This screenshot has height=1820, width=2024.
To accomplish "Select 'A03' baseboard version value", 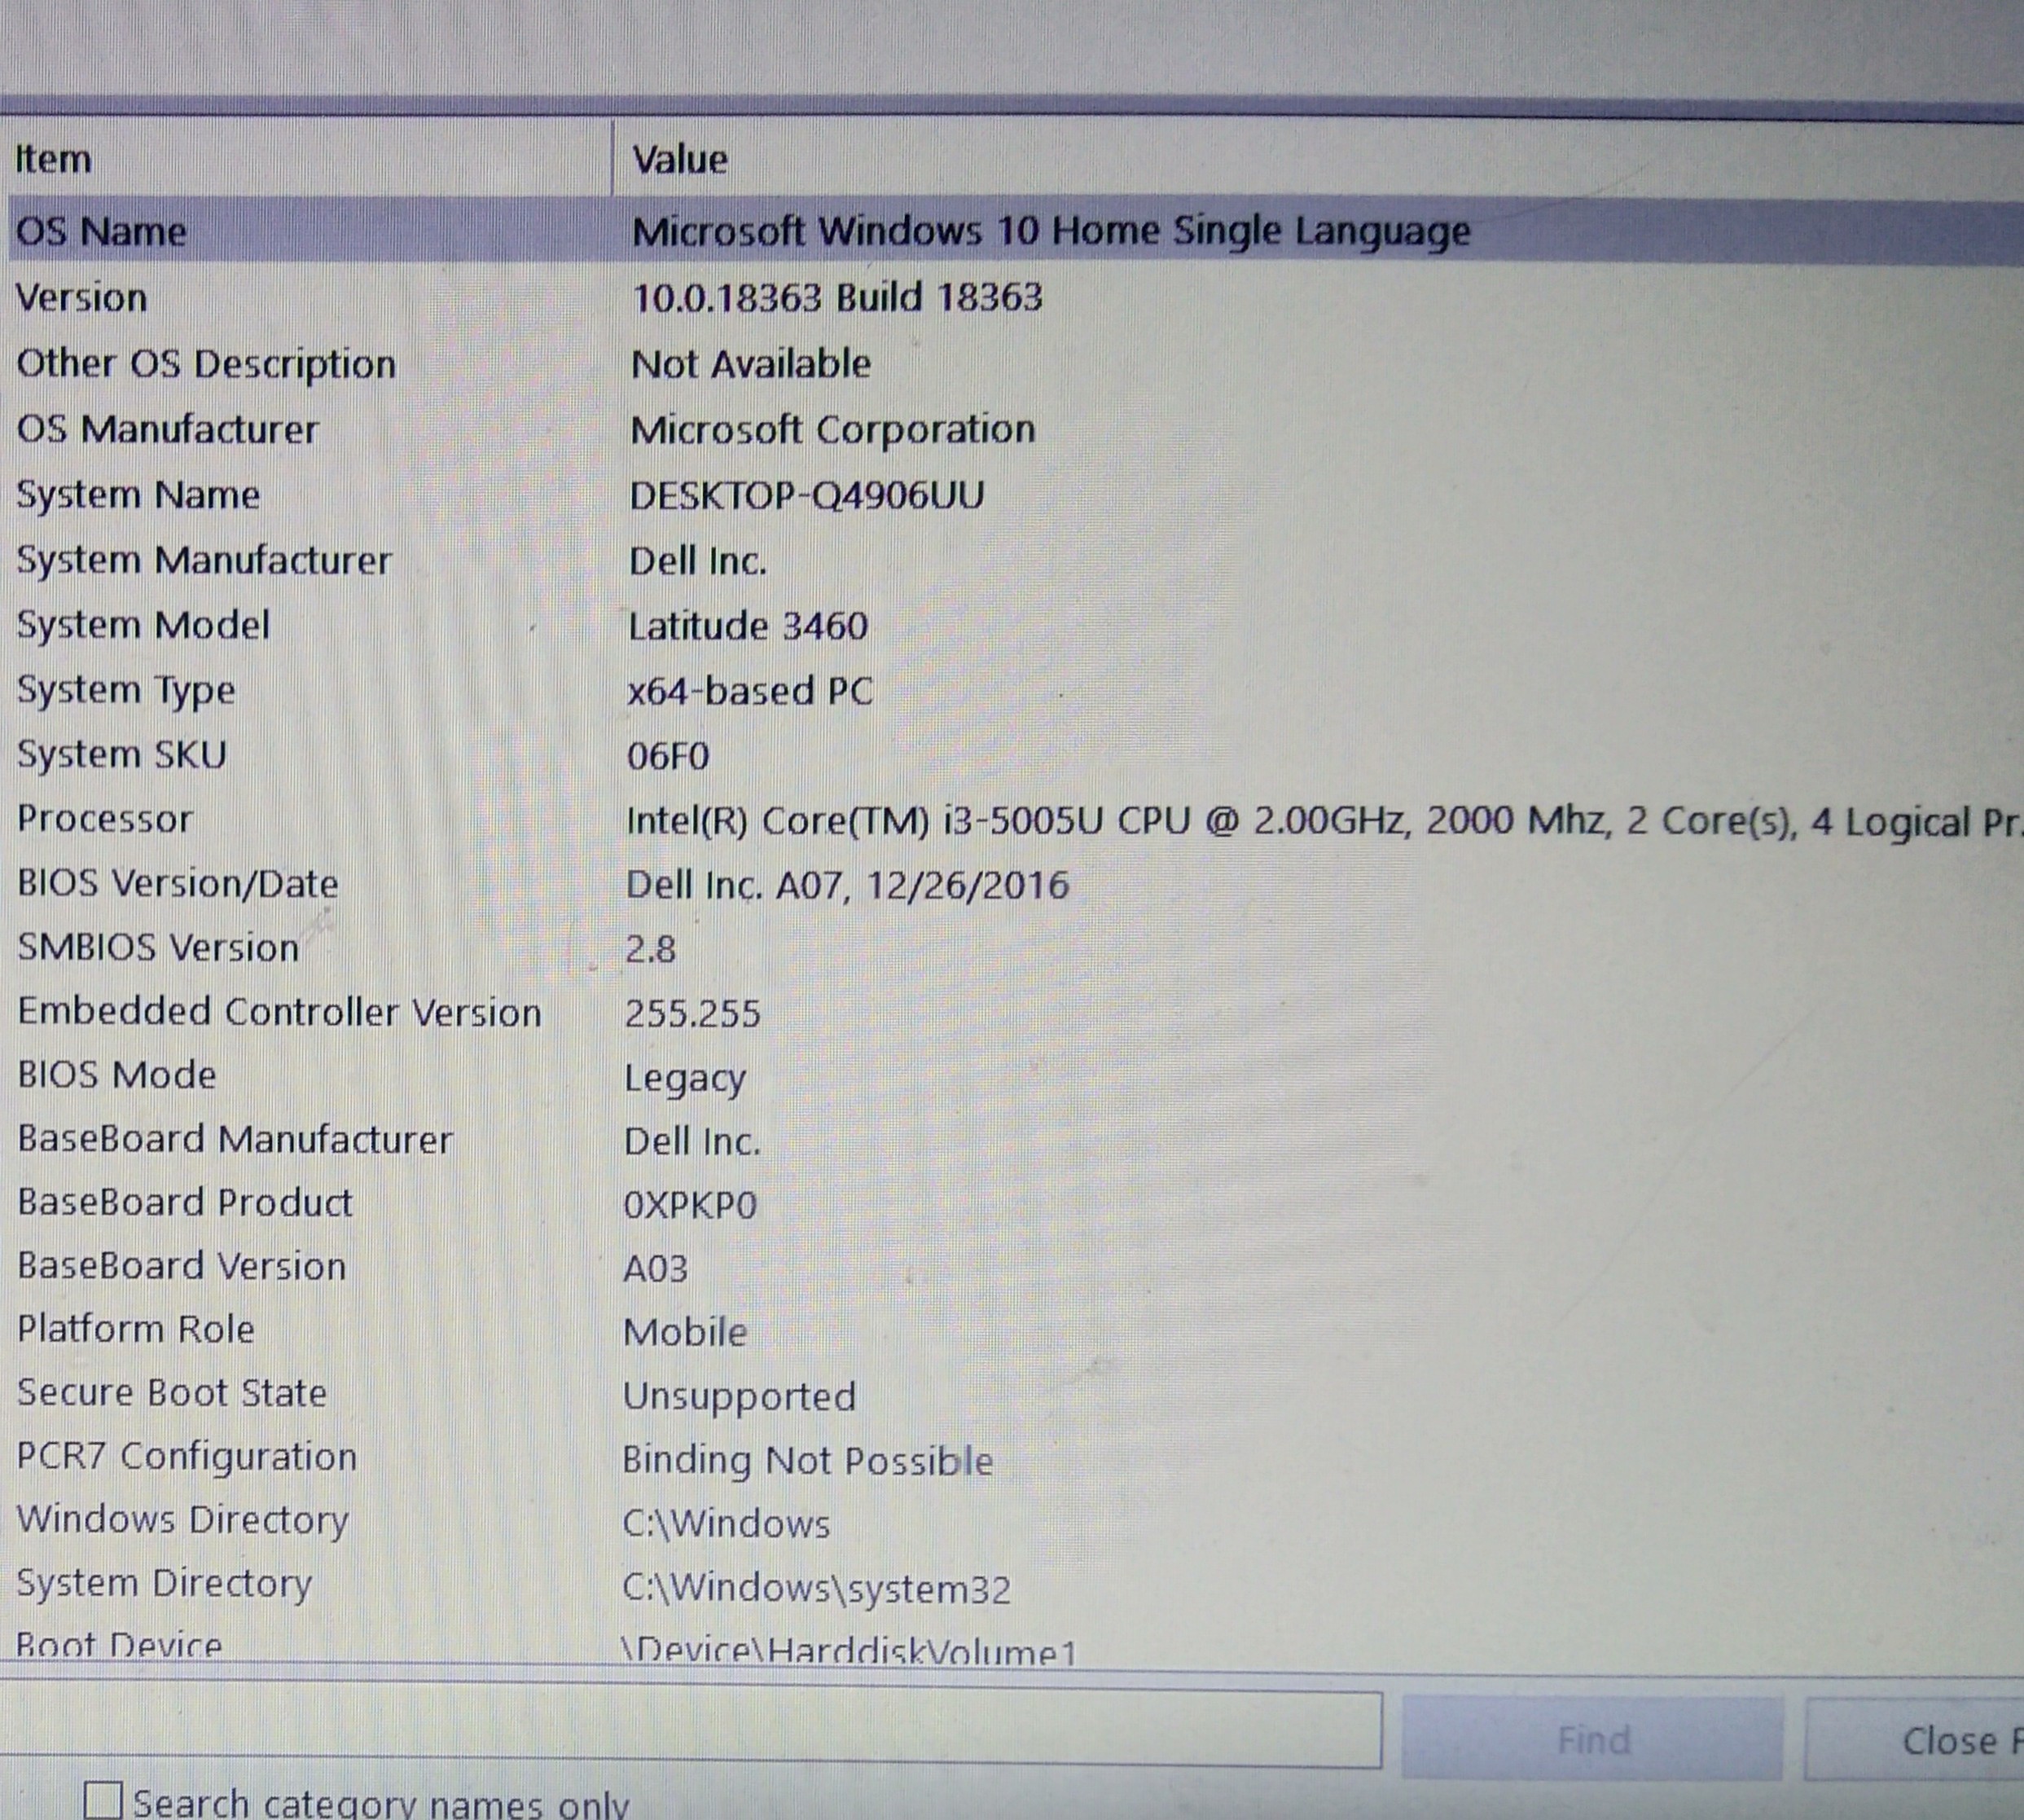I will (x=656, y=1269).
